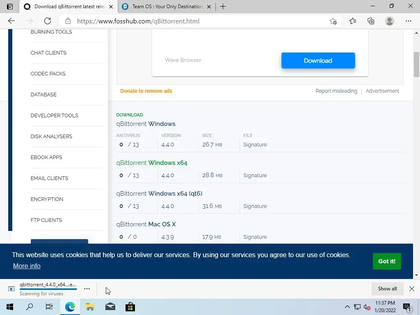
Task: Click the download progress bar
Action: pos(48,289)
